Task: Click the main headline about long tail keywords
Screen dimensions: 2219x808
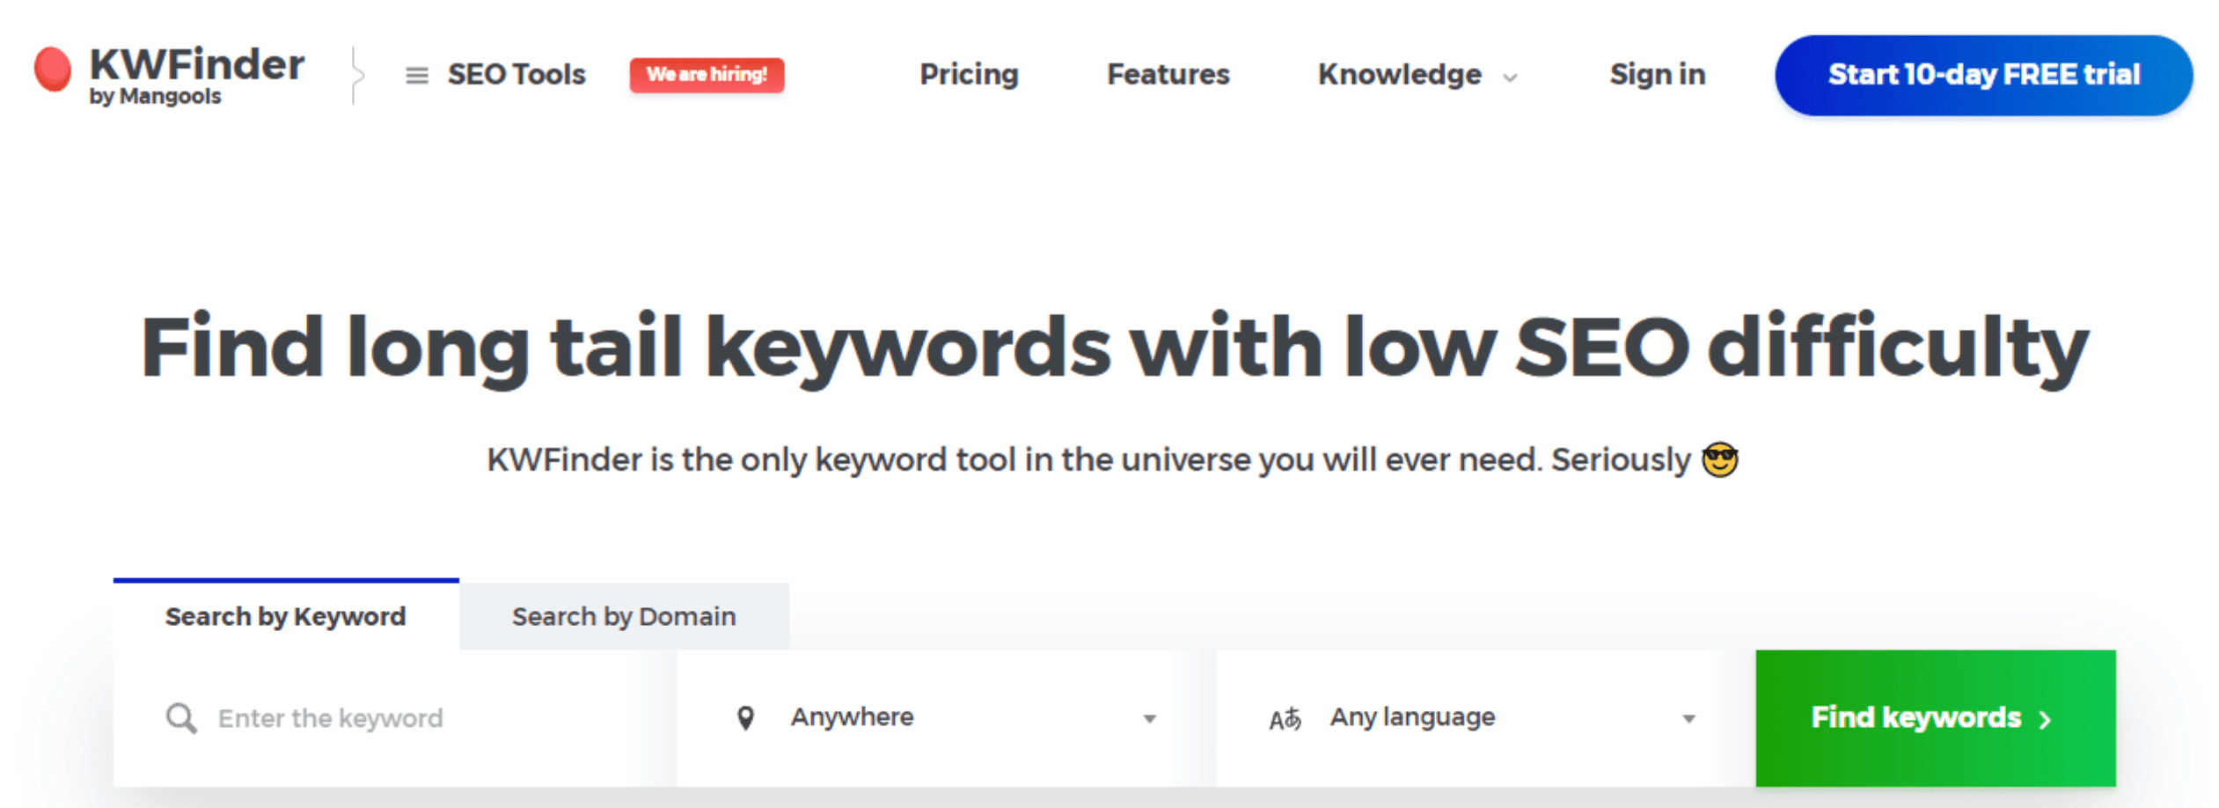Action: (x=1114, y=349)
